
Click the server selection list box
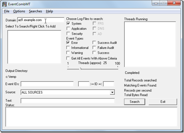[x=34, y=47]
